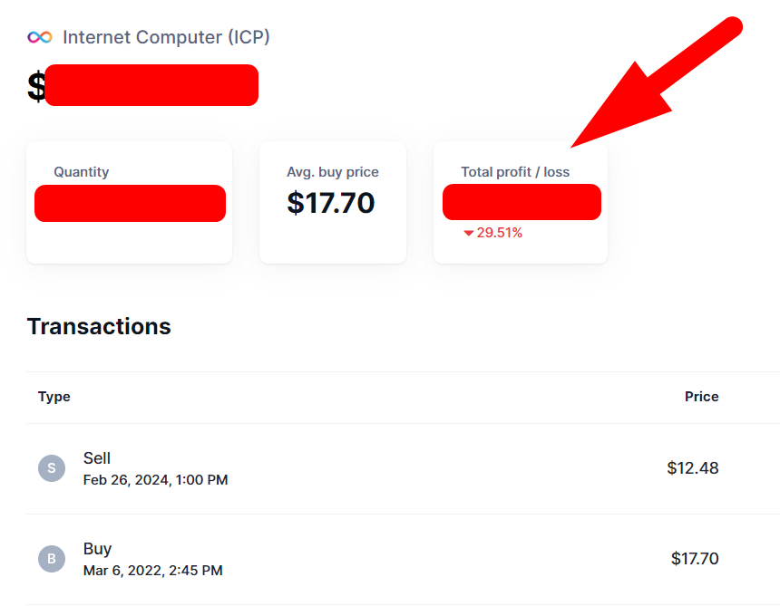Click the Internet Computer infinity logo
The width and height of the screenshot is (780, 606).
pyautogui.click(x=40, y=37)
